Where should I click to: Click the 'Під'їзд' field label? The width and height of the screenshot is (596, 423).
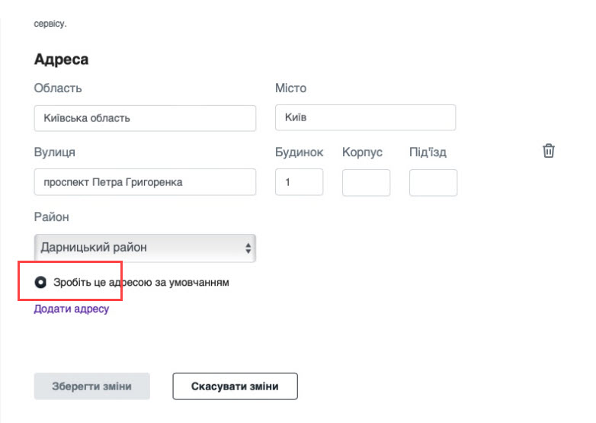coord(428,152)
